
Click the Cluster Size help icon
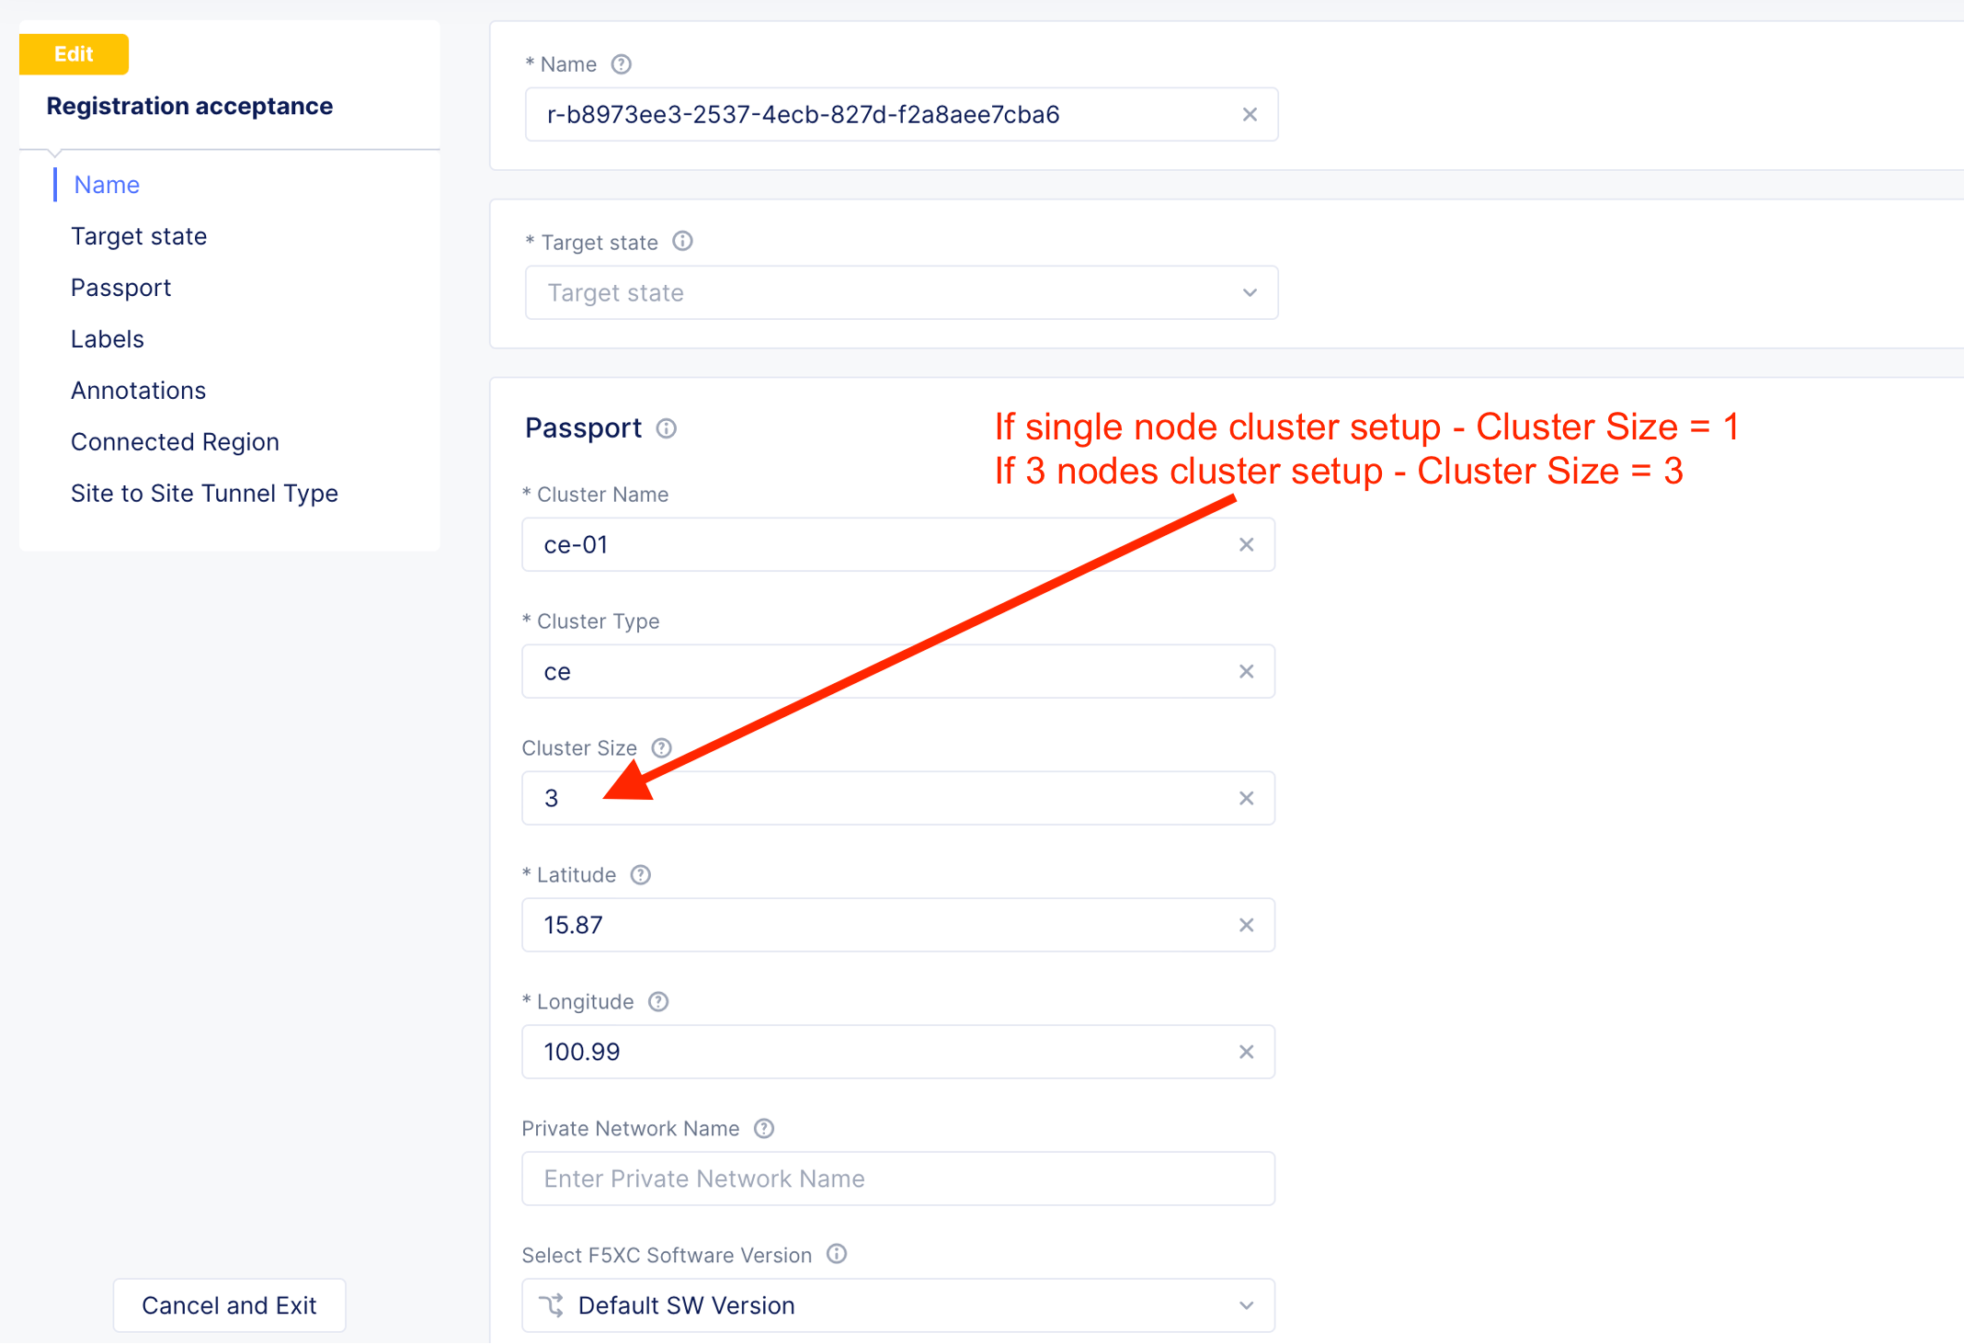click(x=661, y=748)
